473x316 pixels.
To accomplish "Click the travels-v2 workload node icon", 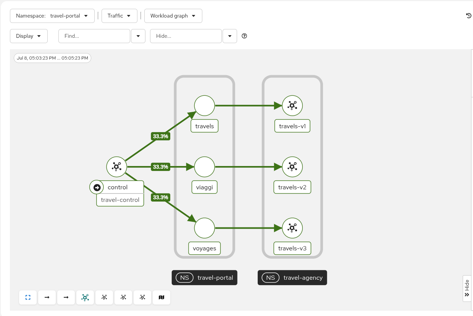I will pos(292,167).
